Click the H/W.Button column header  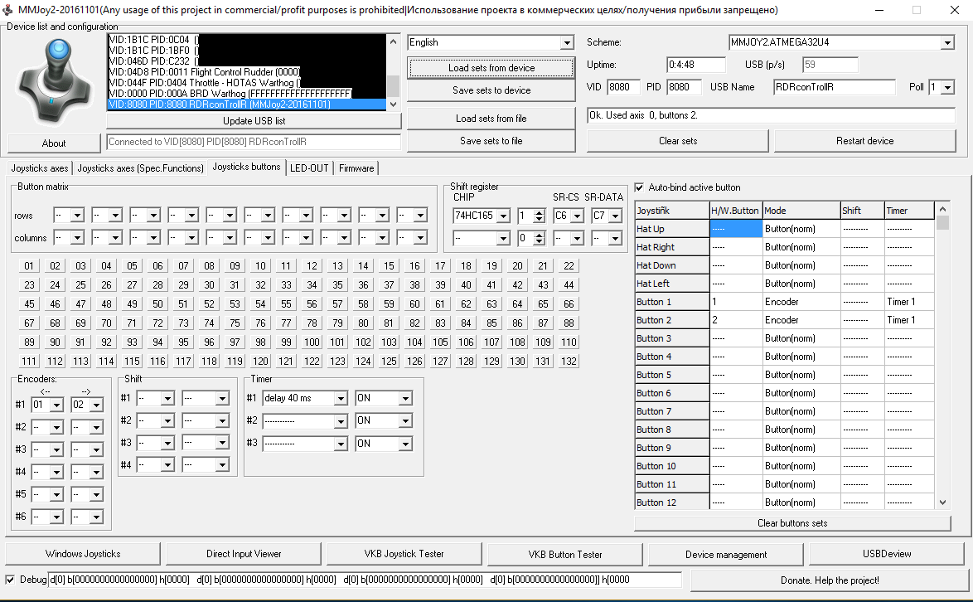tap(735, 211)
